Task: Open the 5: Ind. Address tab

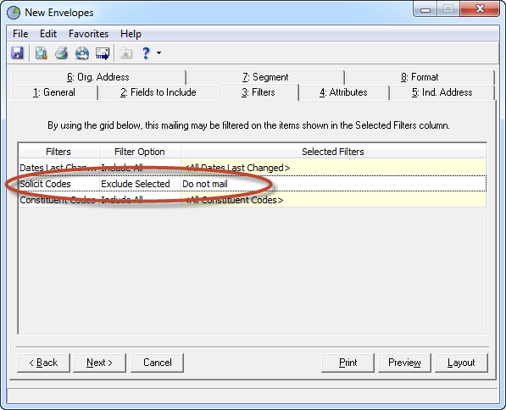Action: (x=442, y=92)
